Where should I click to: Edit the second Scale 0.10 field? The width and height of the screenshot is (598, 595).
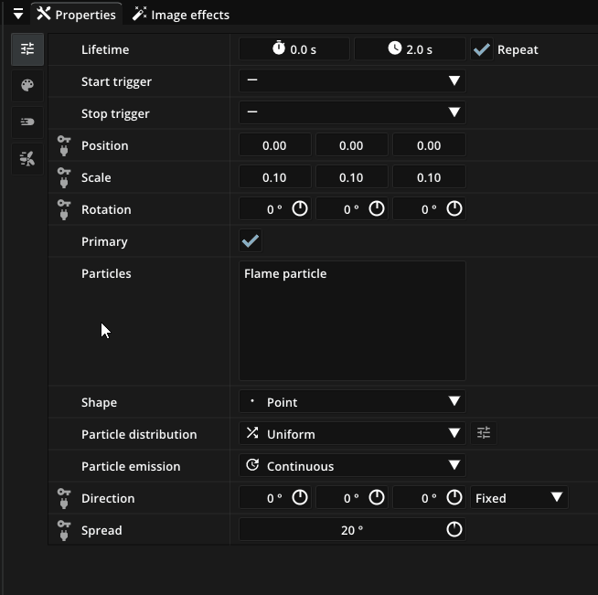tap(352, 177)
